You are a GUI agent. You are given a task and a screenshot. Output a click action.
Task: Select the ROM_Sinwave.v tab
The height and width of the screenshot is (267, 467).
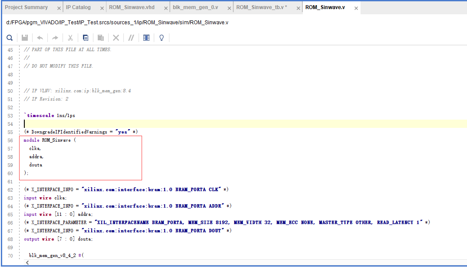(x=325, y=7)
